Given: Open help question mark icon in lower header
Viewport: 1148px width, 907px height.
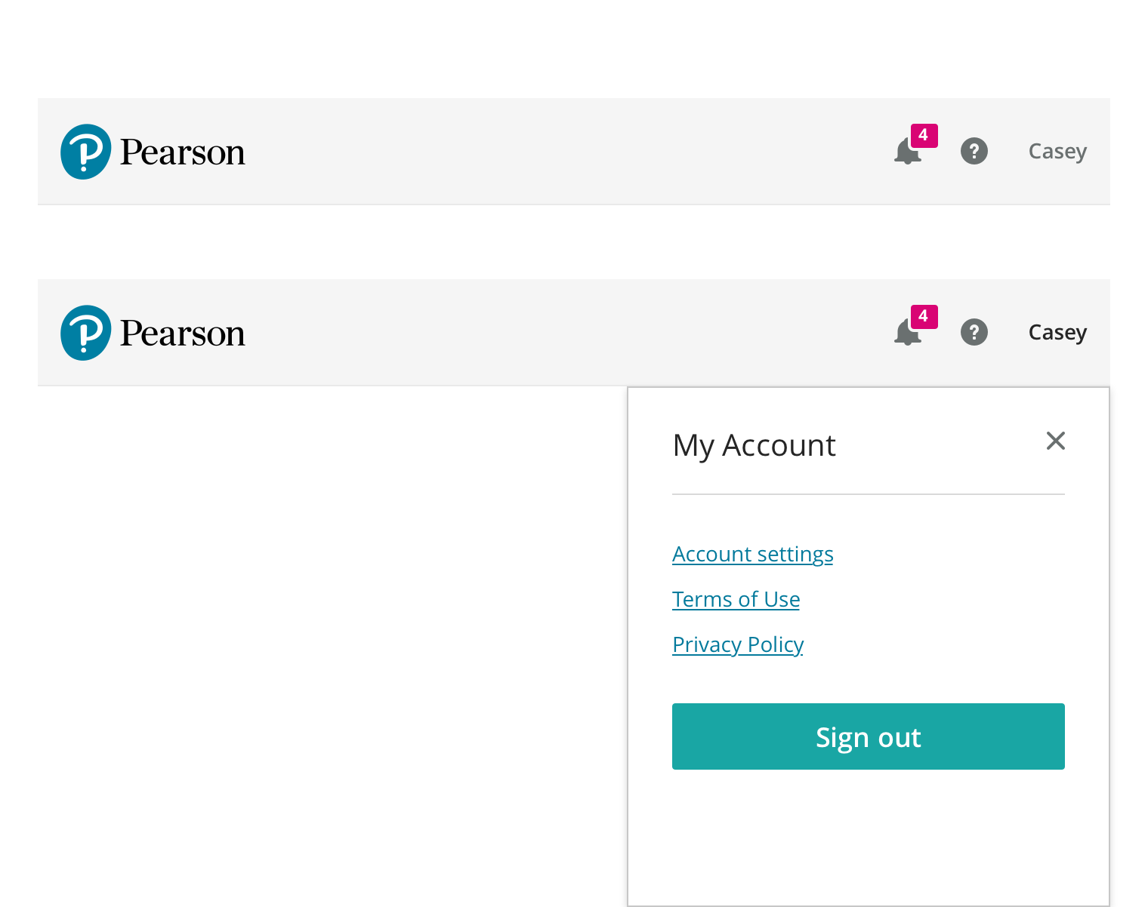Looking at the screenshot, I should (974, 332).
